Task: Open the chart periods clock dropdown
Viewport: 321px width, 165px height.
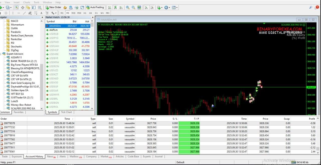Action: coord(167,7)
